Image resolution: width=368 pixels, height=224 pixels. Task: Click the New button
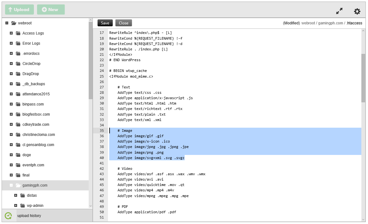coord(51,10)
